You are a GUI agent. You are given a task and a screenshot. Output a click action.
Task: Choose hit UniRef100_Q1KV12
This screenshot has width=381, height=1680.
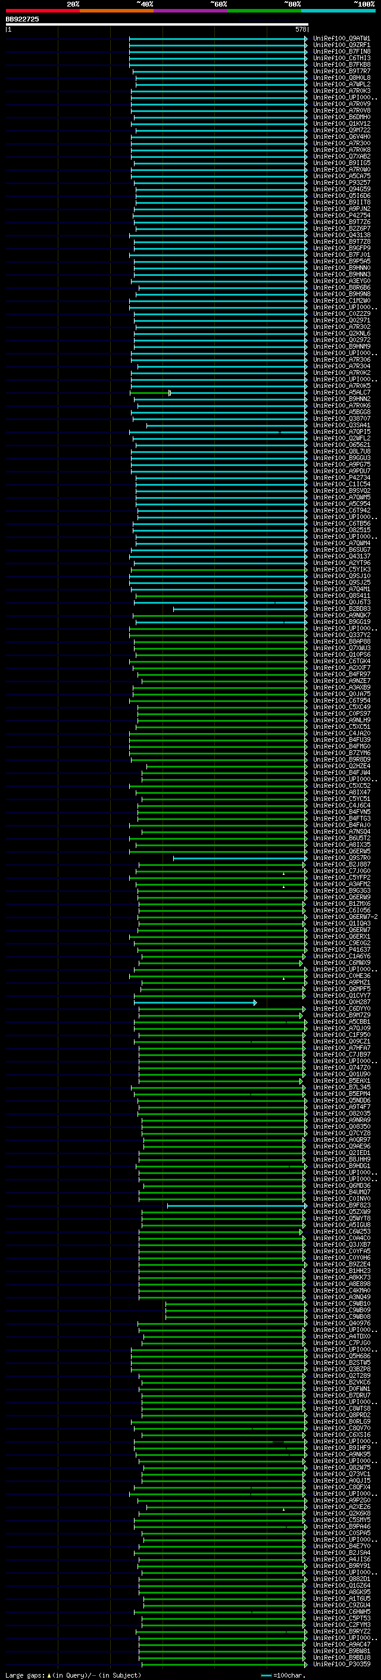coord(342,124)
